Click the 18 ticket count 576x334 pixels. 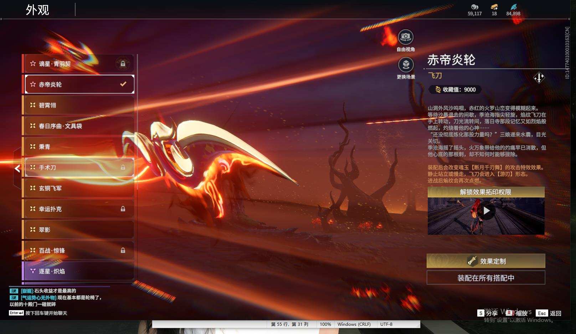(494, 14)
